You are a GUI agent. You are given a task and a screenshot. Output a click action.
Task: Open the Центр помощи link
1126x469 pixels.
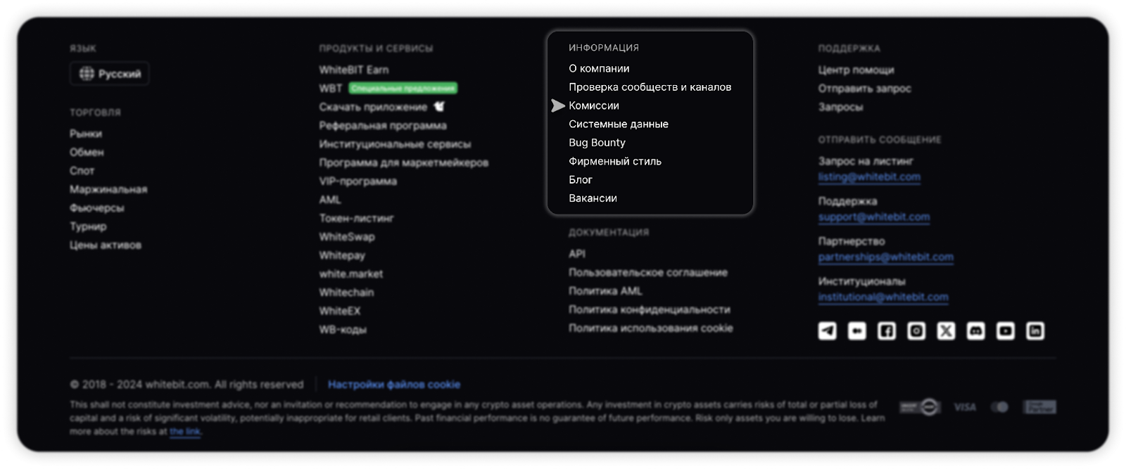click(856, 70)
